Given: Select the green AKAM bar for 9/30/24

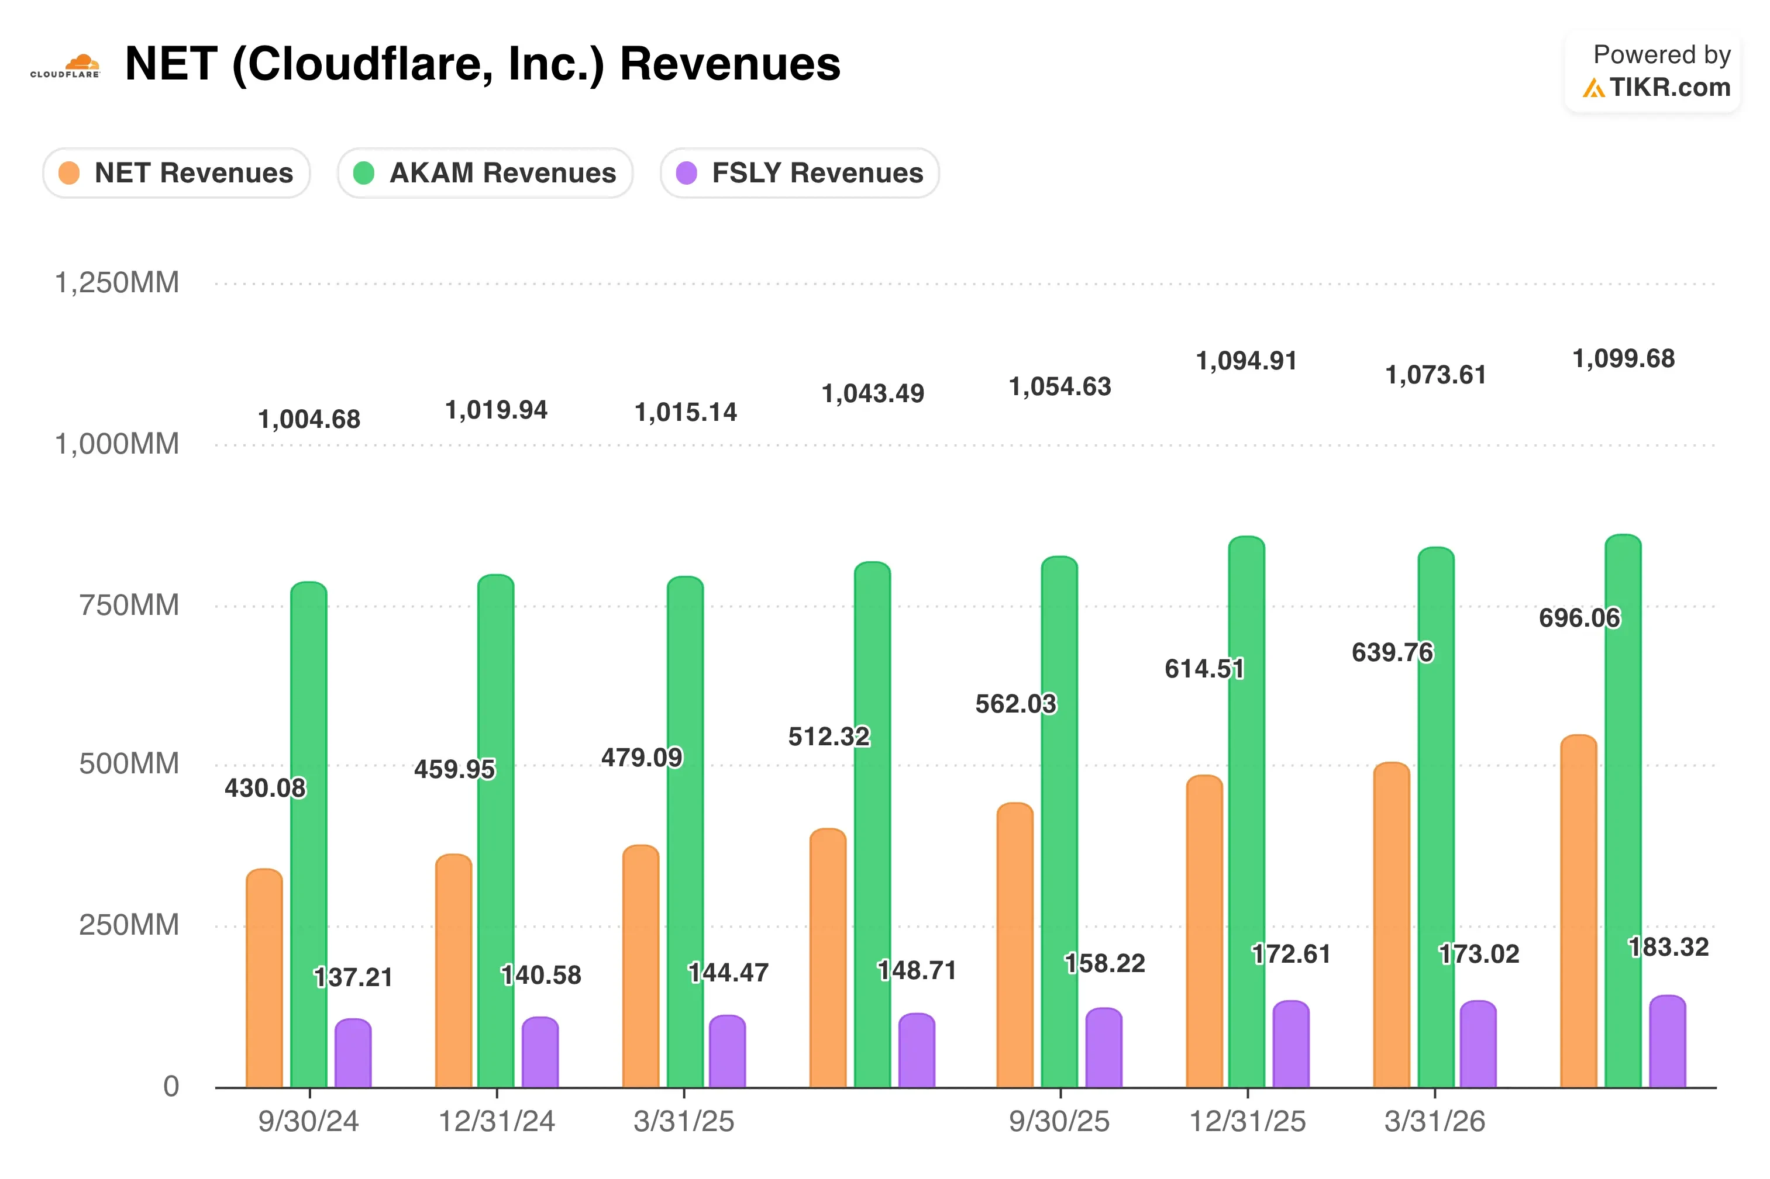Looking at the screenshot, I should 308,835.
